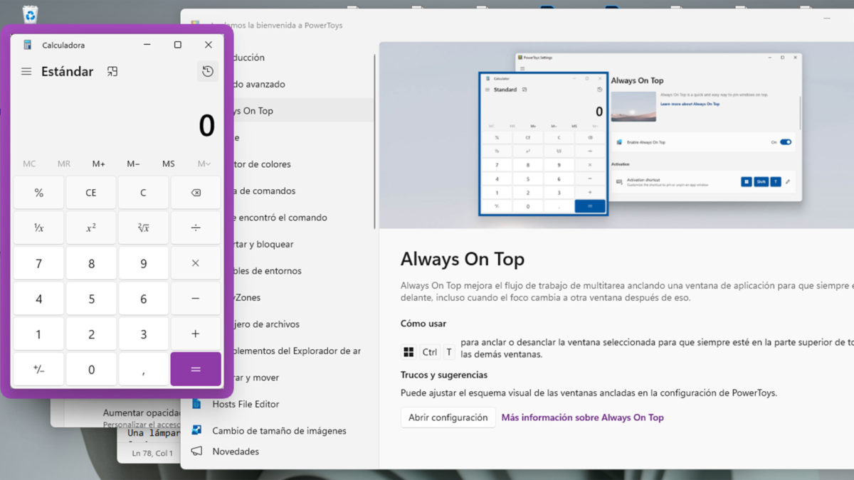854x480 pixels.
Task: Toggle keep-on-top mode next to Estándar
Action: pyautogui.click(x=112, y=71)
